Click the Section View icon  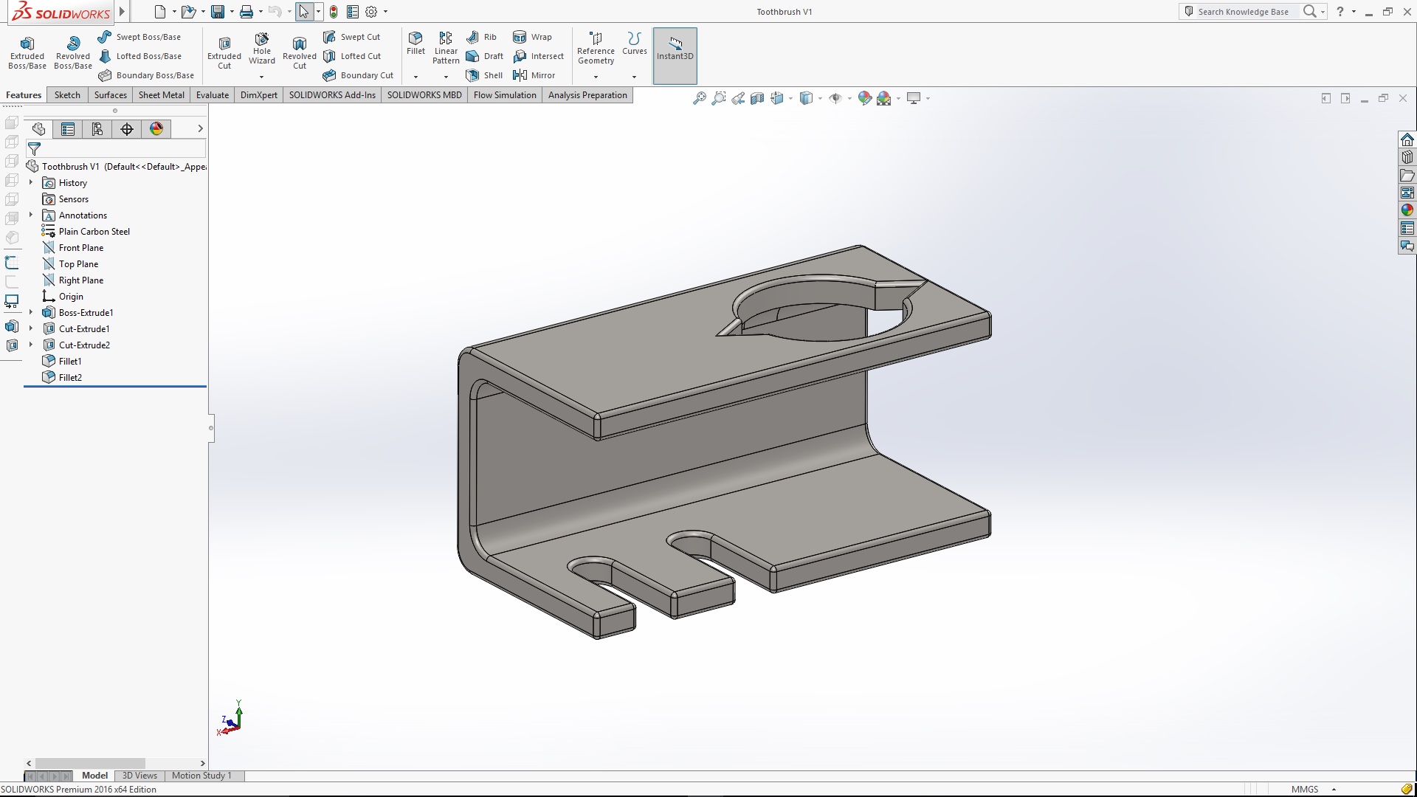point(757,98)
